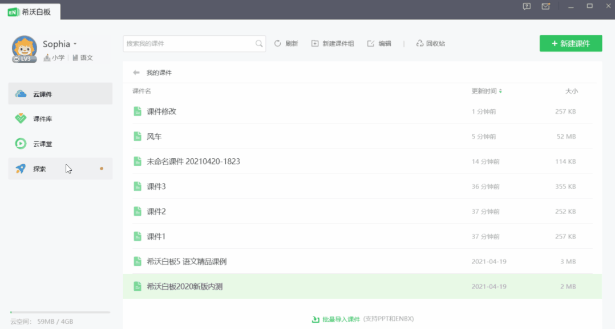Click the search magnifier icon
Screen dimensions: 615x329
259,44
